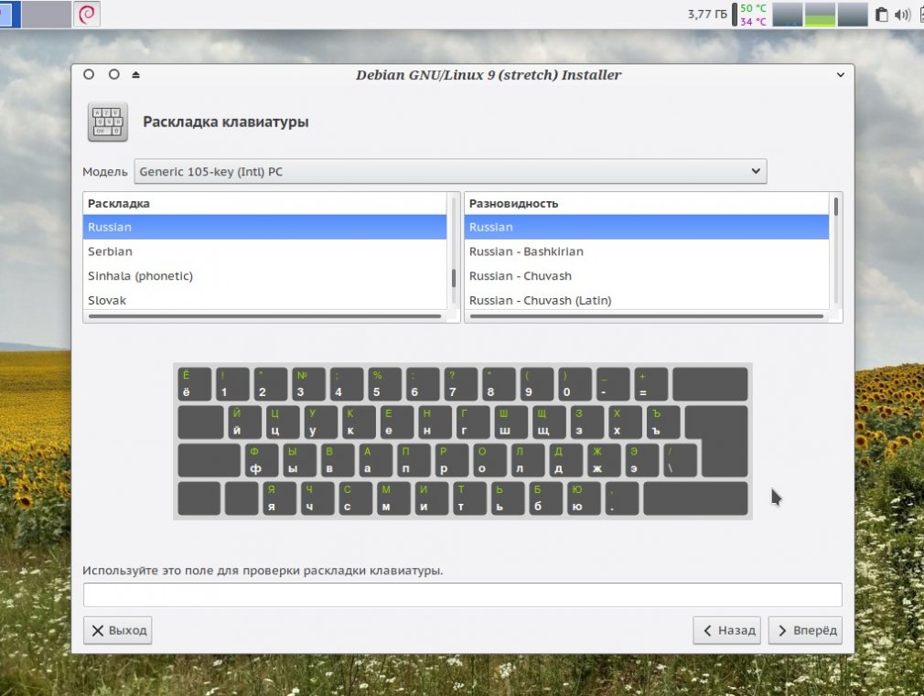Select the Russian - Chuvash variant
The width and height of the screenshot is (924, 696).
click(x=647, y=276)
